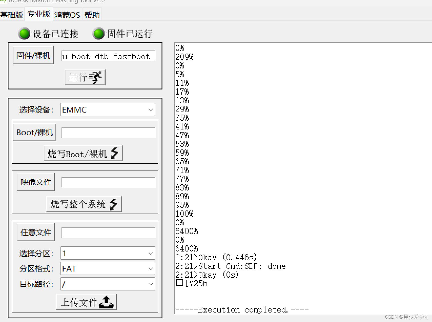
Task: Open the 鸿蒙OS tab
Action: pyautogui.click(x=67, y=15)
